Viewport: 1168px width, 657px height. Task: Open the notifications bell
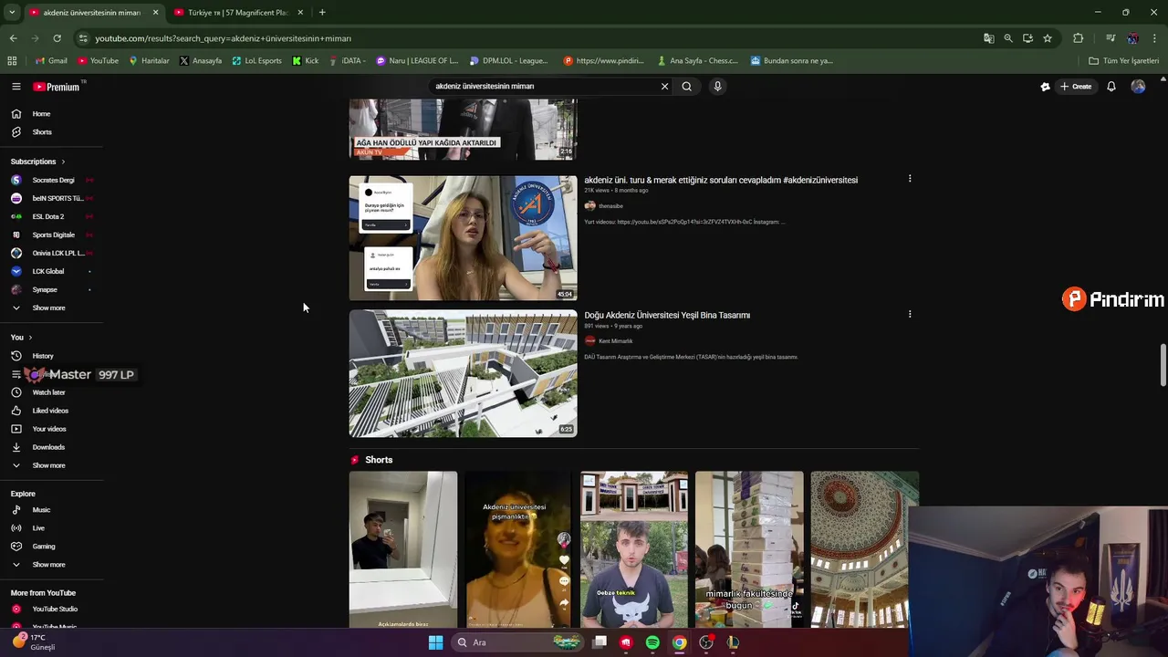pos(1111,87)
